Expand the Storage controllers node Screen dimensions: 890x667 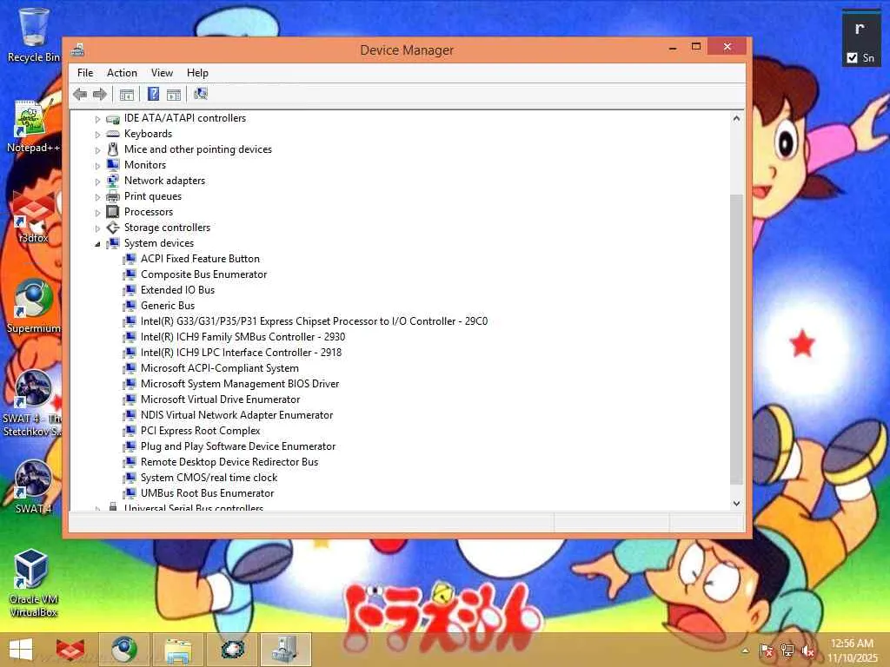click(x=97, y=228)
